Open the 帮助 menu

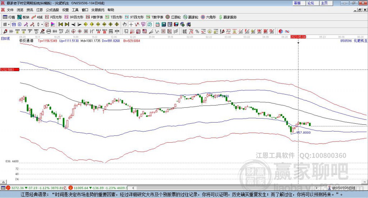111,10
